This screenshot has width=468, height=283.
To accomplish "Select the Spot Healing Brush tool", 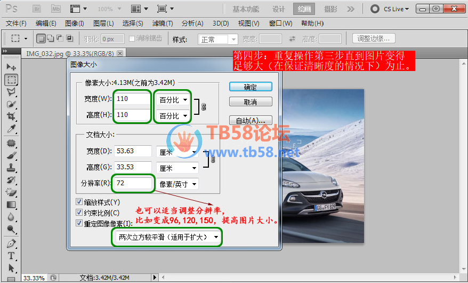I will [x=11, y=143].
